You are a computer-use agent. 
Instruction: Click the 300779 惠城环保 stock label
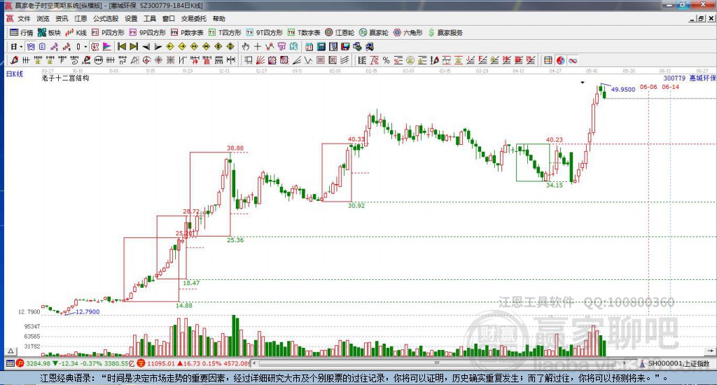point(690,78)
